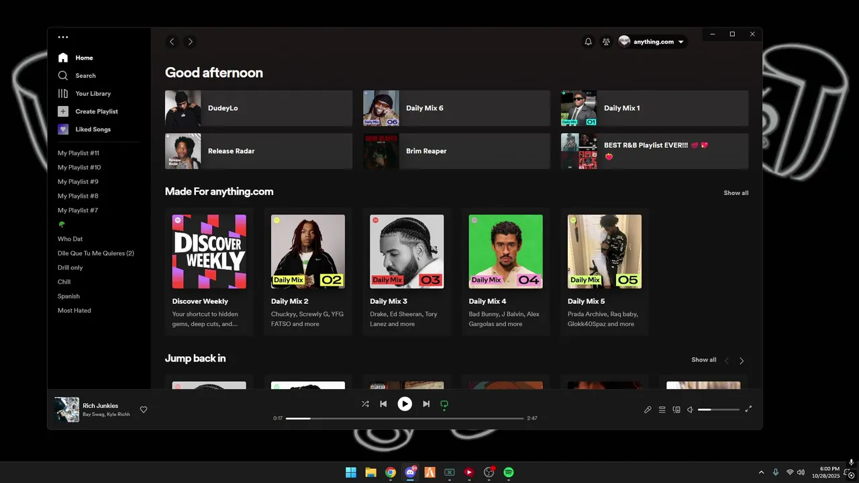Open the Windows Start menu

pyautogui.click(x=351, y=472)
